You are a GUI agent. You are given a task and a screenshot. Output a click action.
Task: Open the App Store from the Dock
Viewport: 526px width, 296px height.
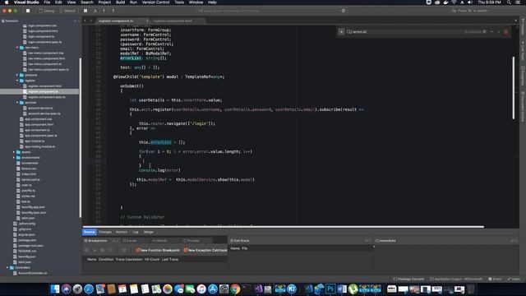tap(213, 289)
